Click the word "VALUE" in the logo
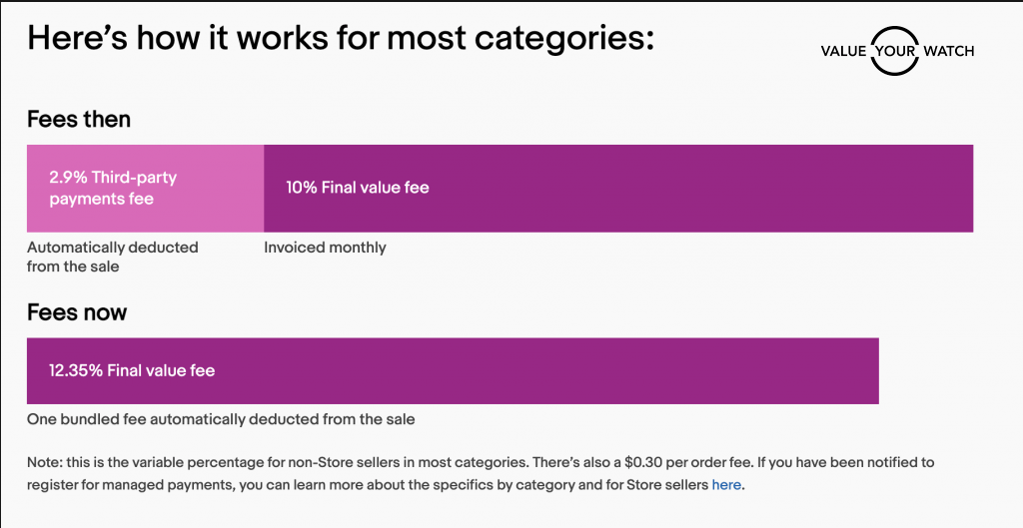Viewport: 1023px width, 528px height. [842, 51]
